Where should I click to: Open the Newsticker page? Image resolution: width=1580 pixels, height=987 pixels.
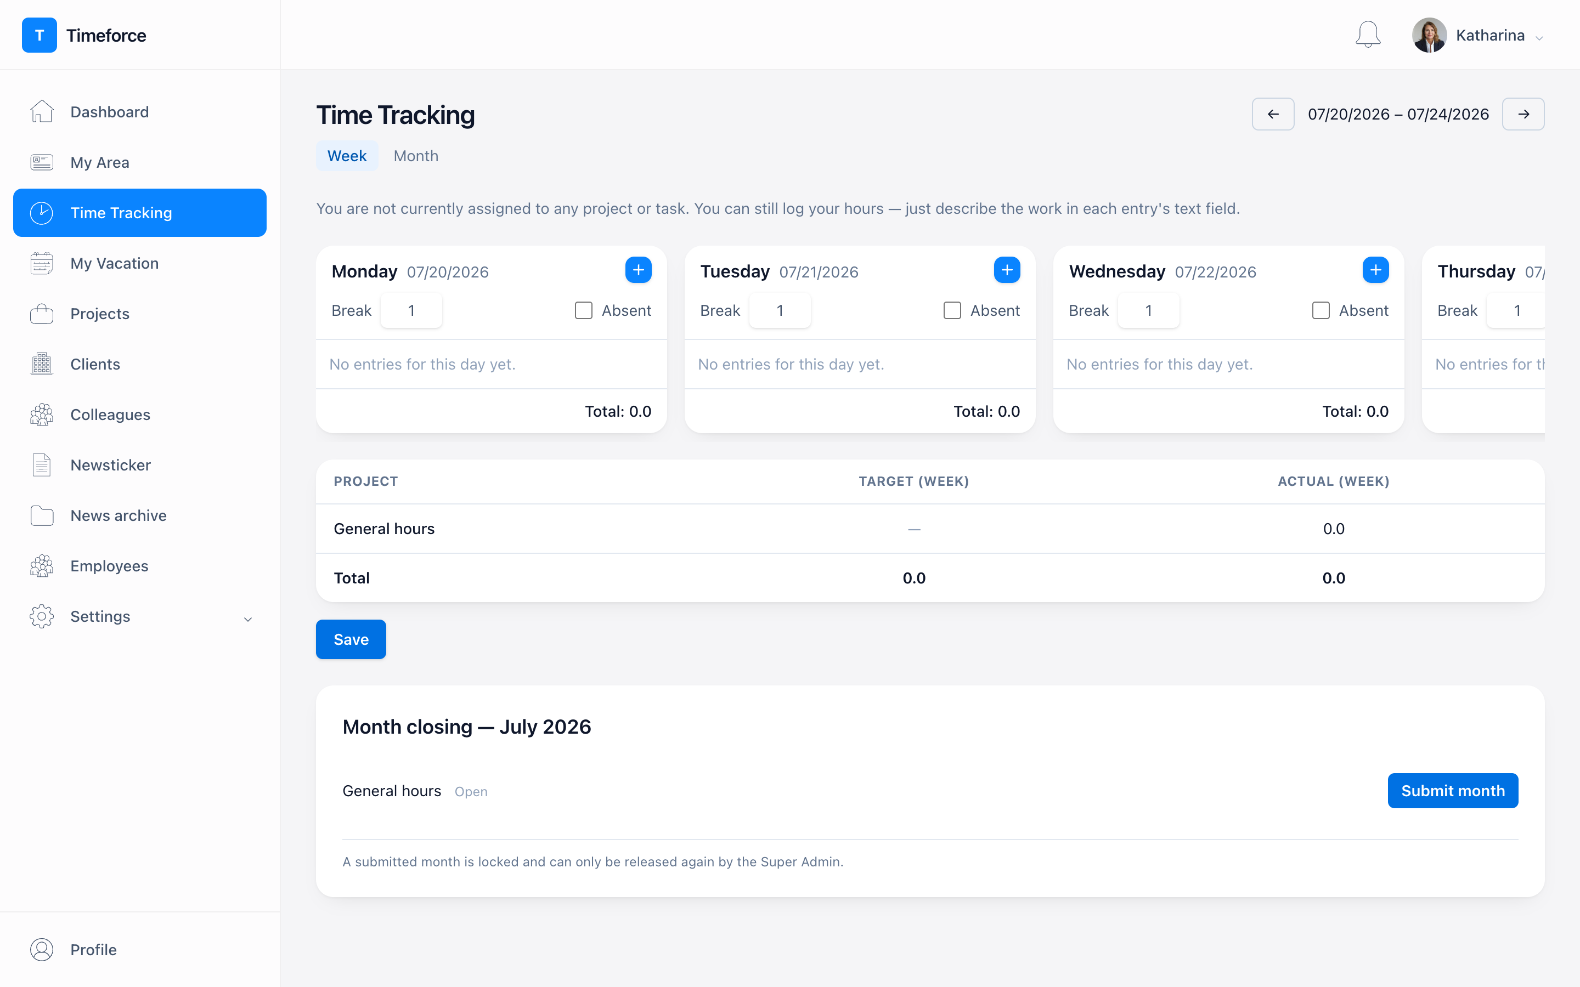(x=140, y=465)
